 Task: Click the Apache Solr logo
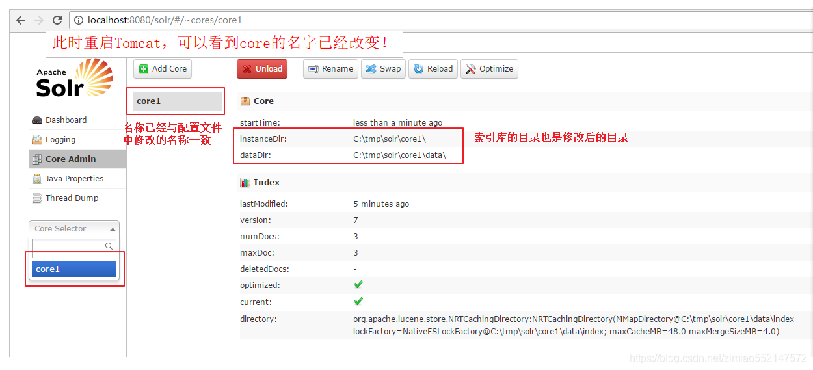tap(74, 78)
